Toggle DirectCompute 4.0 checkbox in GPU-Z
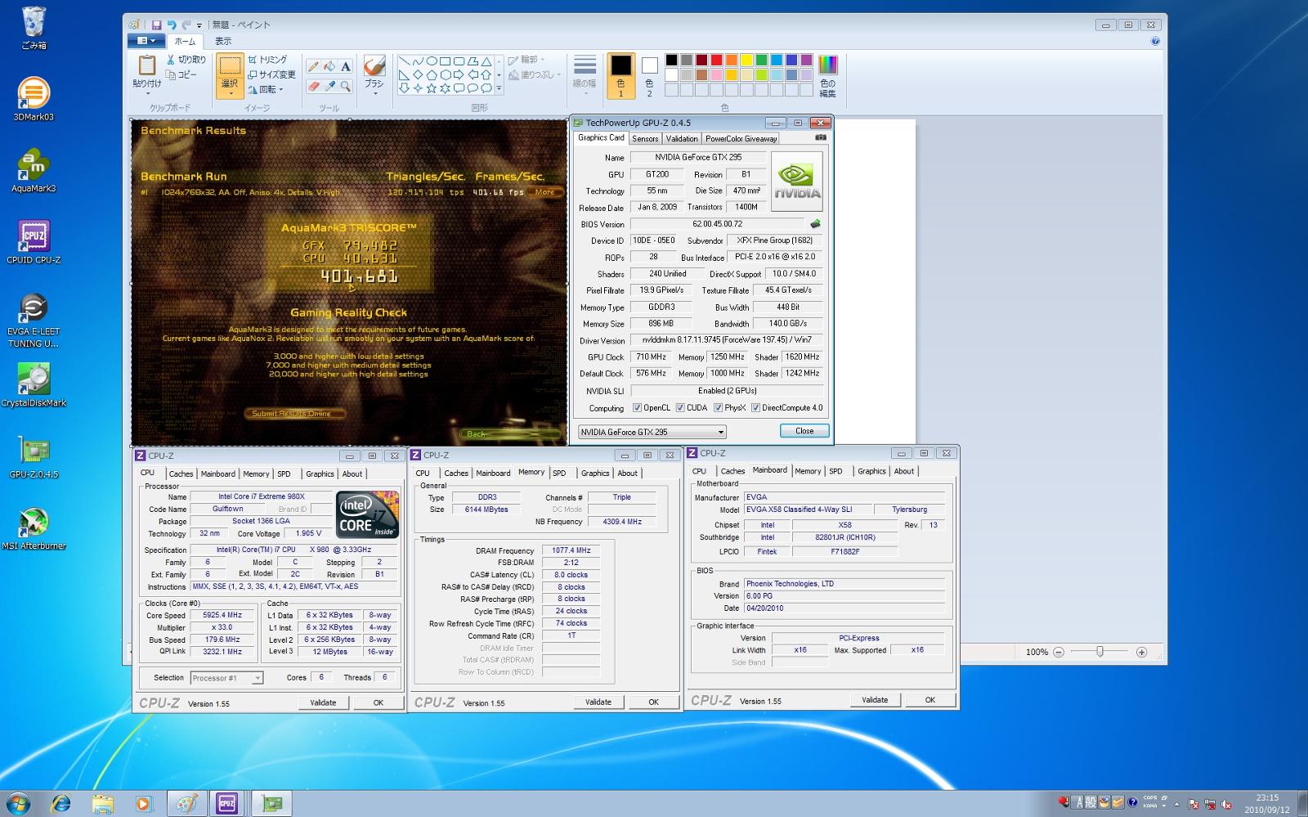 (x=755, y=407)
